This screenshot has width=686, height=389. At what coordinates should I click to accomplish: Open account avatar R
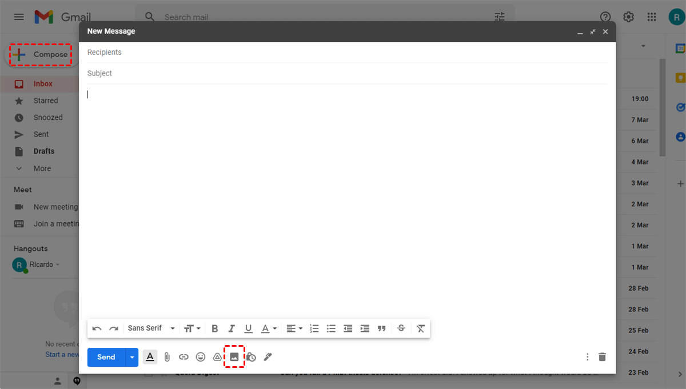(676, 17)
